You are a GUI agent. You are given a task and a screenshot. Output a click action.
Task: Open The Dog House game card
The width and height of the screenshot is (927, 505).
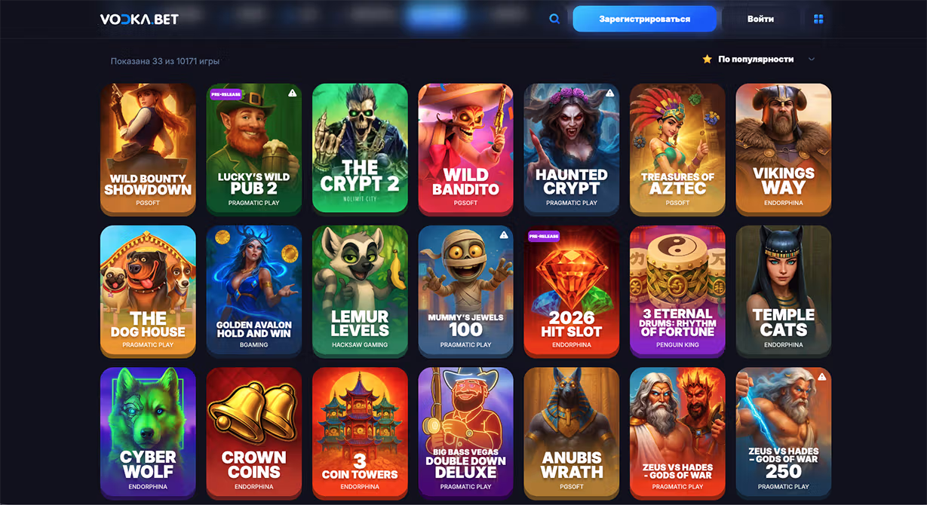click(x=148, y=290)
